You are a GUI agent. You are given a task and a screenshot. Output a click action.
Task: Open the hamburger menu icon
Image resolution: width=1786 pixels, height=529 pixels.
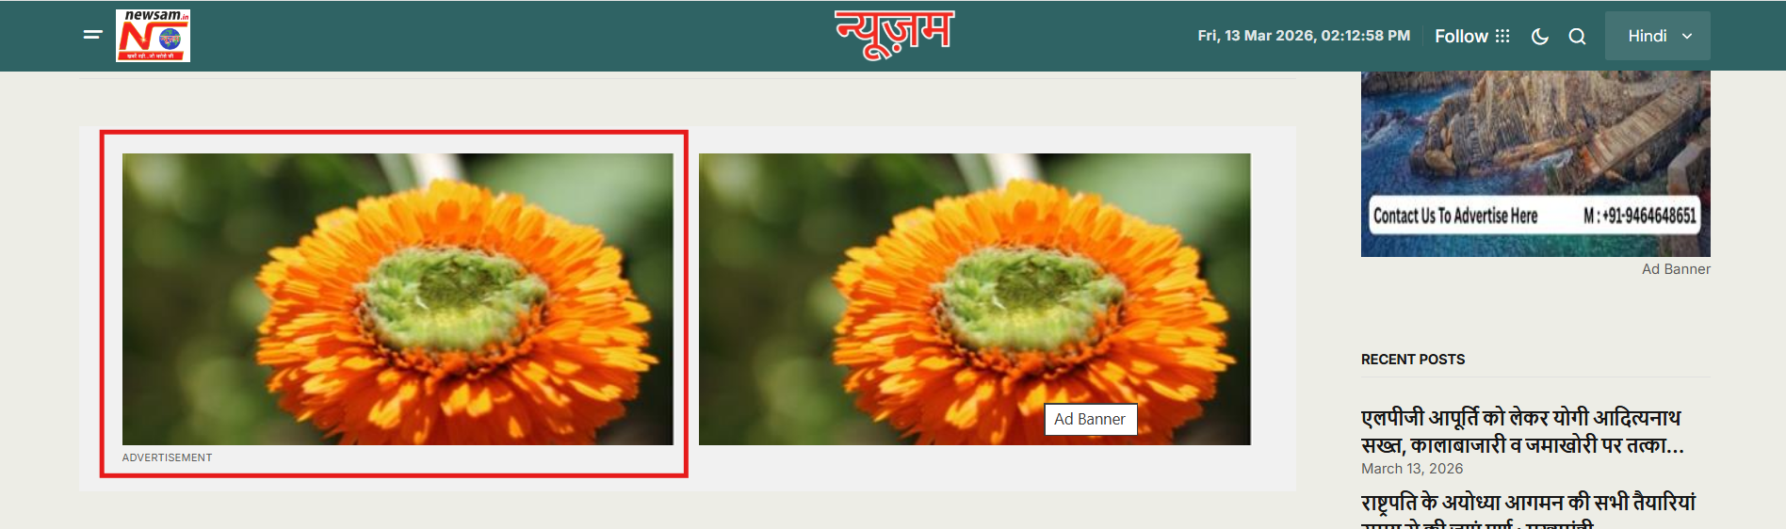tap(92, 35)
